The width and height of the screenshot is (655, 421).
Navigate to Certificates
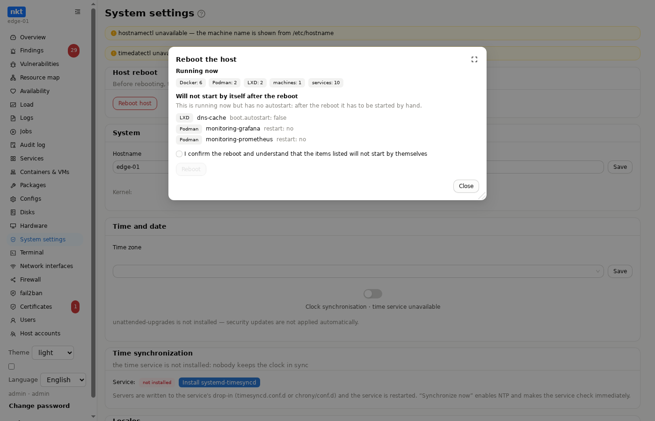[x=45, y=307]
